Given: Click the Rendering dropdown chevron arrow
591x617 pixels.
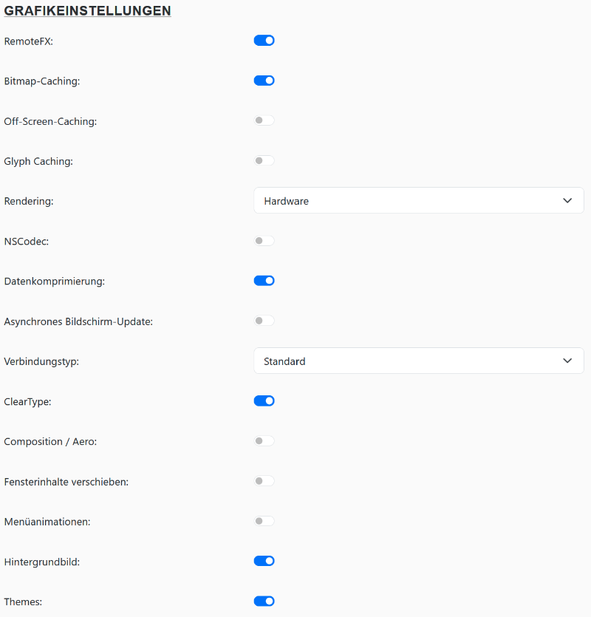Looking at the screenshot, I should click(x=567, y=200).
